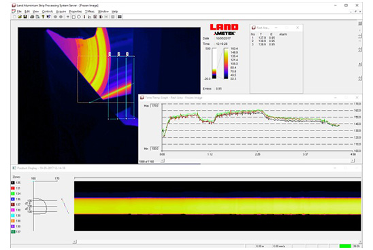
Task: Click the Alarm column header
Action: tap(283, 35)
